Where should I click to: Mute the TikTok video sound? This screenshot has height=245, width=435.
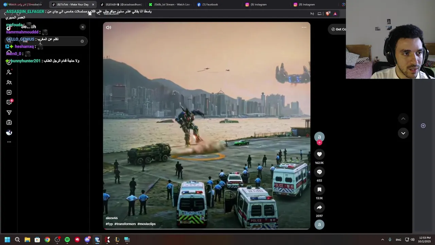tap(108, 28)
